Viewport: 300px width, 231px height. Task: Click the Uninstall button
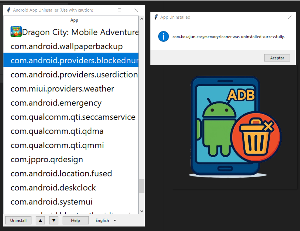[x=18, y=220]
